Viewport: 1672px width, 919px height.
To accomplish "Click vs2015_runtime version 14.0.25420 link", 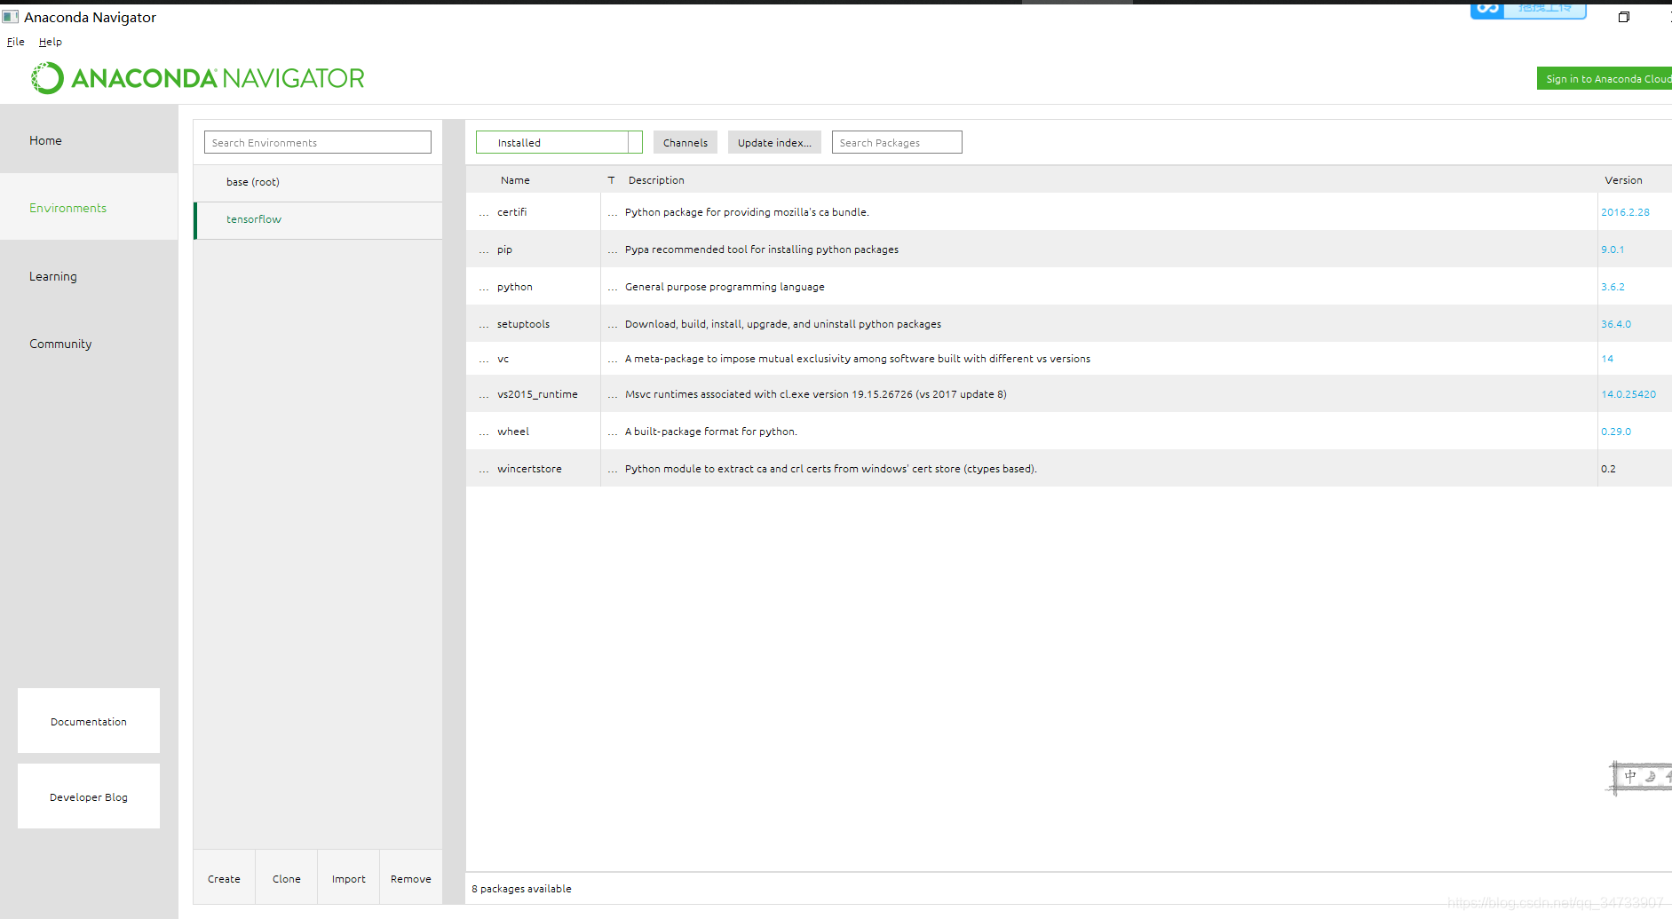I will pos(1628,394).
